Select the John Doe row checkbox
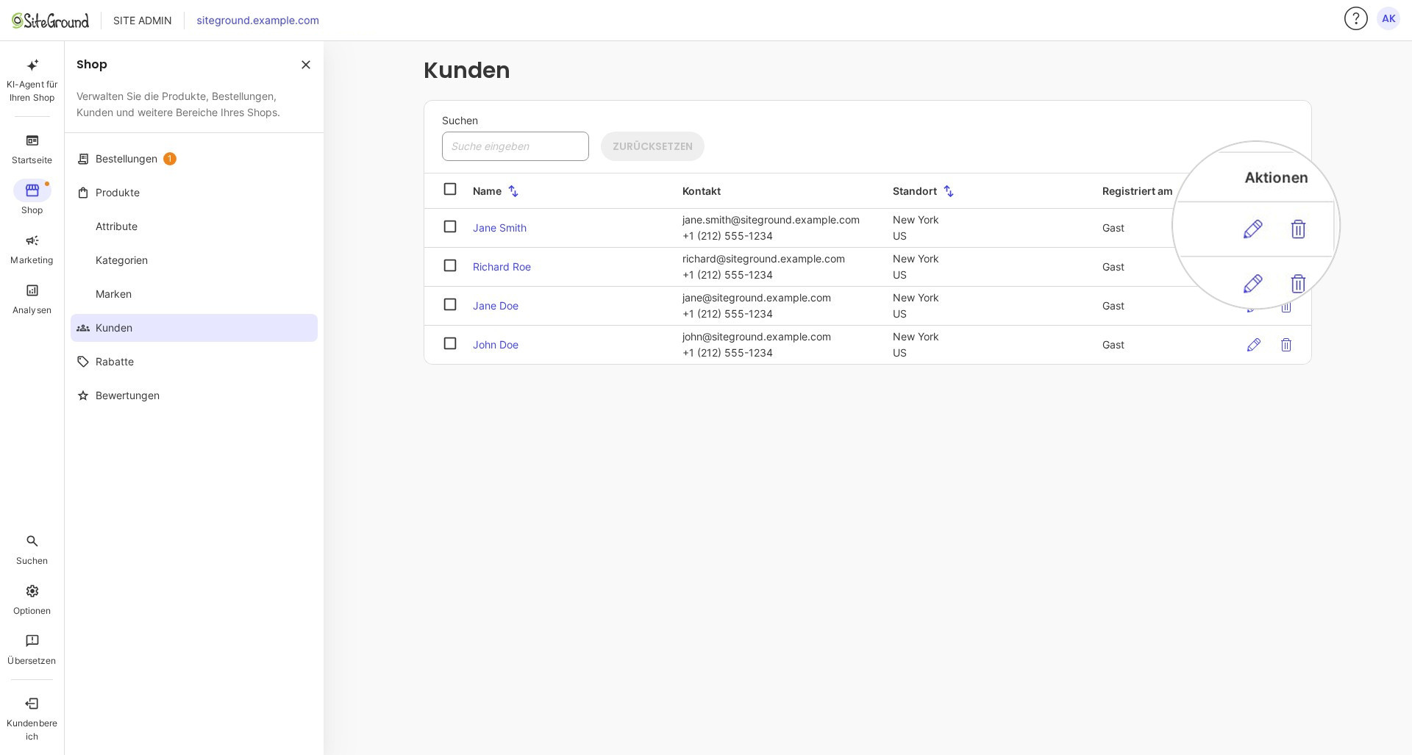The width and height of the screenshot is (1412, 755). [450, 343]
